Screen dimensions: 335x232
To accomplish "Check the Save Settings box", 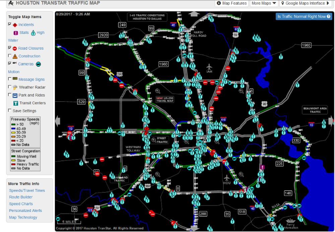I will pyautogui.click(x=10, y=110).
